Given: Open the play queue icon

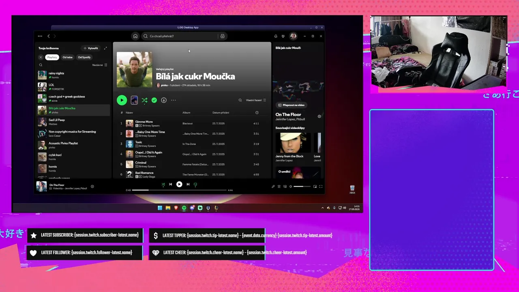Looking at the screenshot, I should [x=279, y=187].
